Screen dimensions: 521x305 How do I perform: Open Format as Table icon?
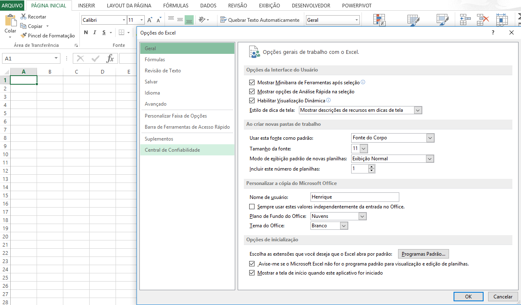coord(413,20)
